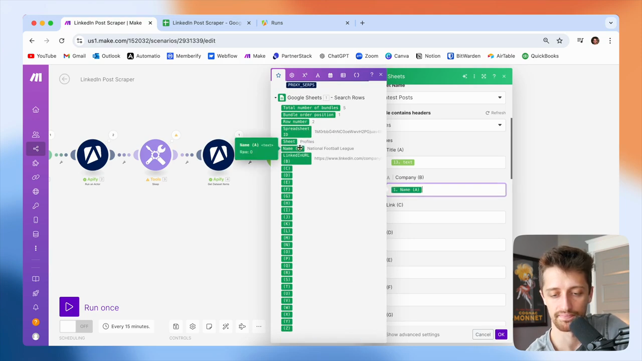The height and width of the screenshot is (361, 642).
Task: Open the sidebar three-dots More menu
Action: (x=36, y=248)
